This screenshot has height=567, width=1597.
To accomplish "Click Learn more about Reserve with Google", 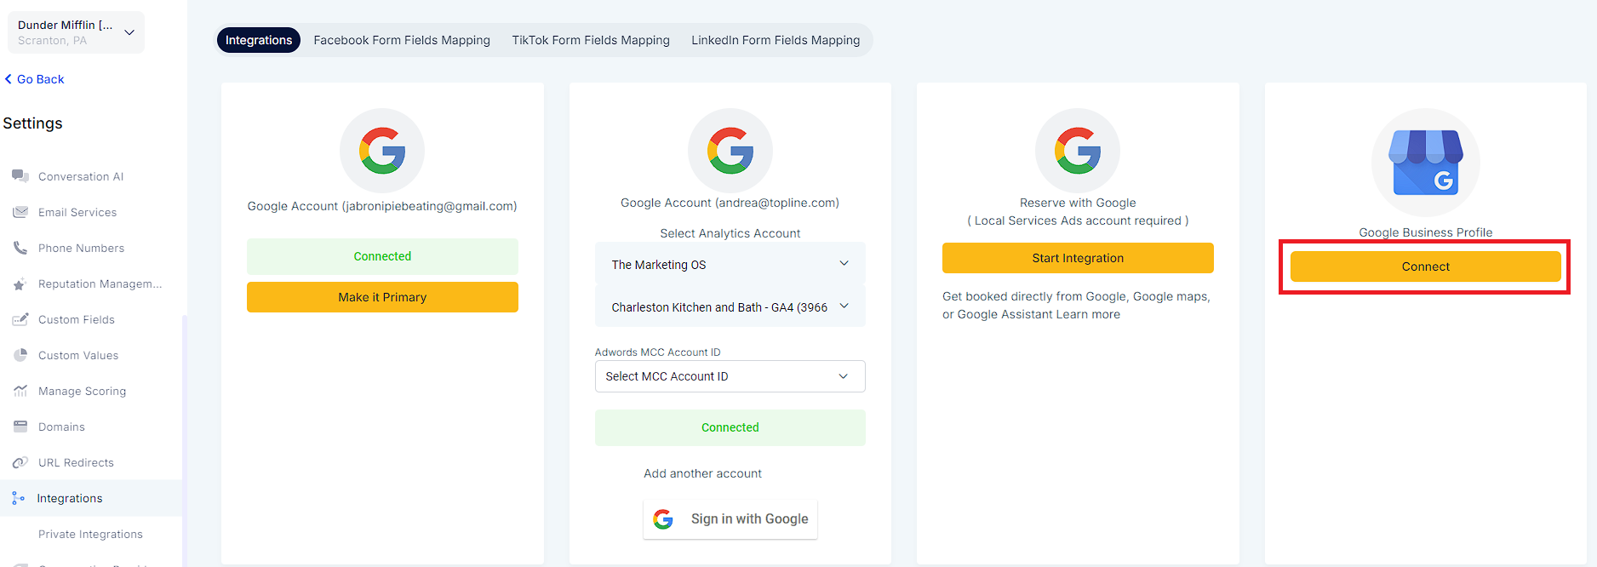I will pyautogui.click(x=1088, y=314).
